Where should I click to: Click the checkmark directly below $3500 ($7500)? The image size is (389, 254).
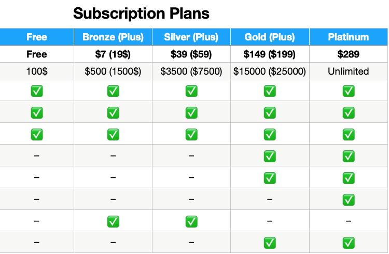[x=191, y=91]
